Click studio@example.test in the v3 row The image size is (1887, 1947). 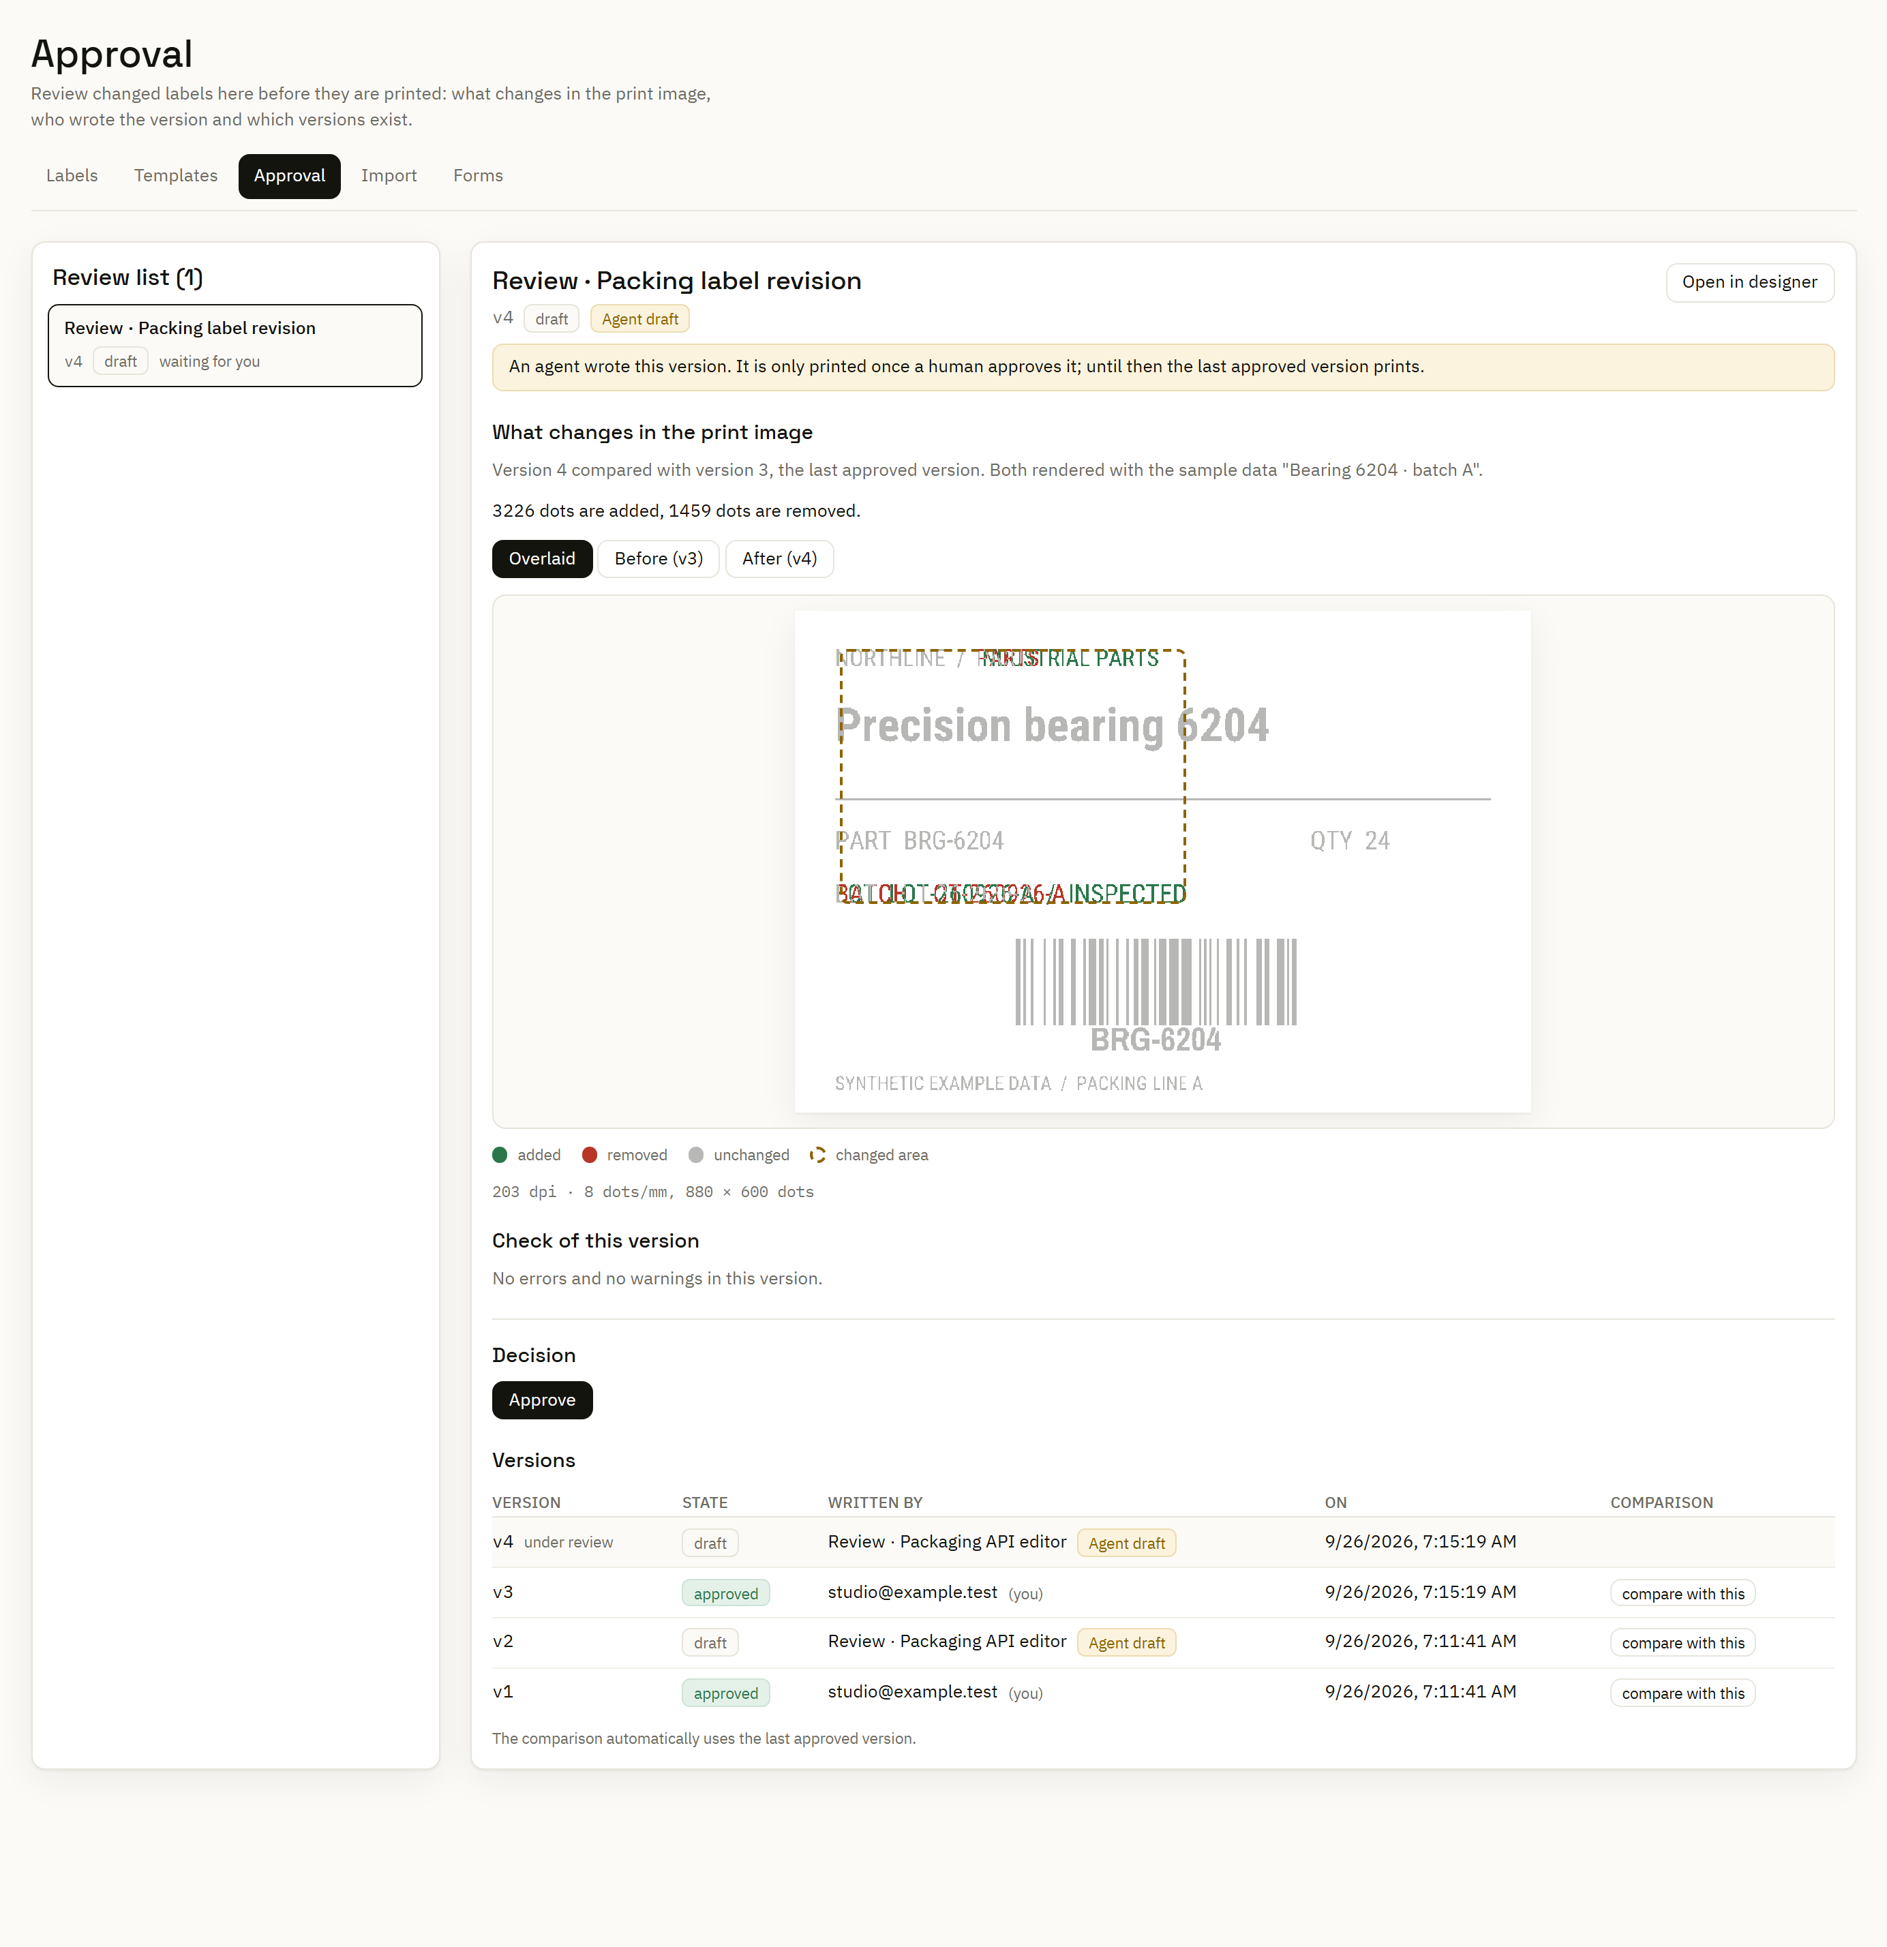click(x=913, y=1593)
